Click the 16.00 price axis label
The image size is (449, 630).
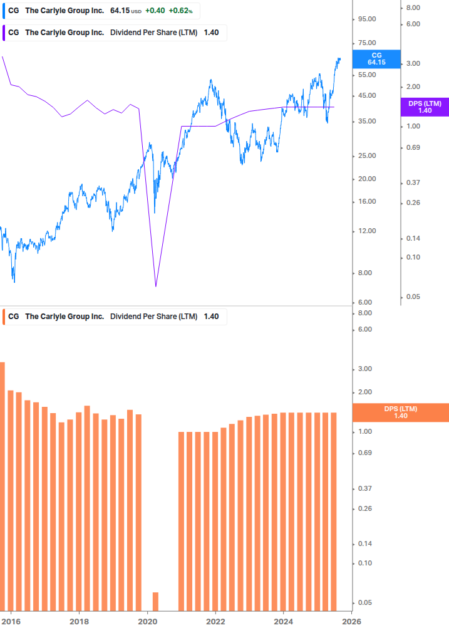[x=367, y=202]
